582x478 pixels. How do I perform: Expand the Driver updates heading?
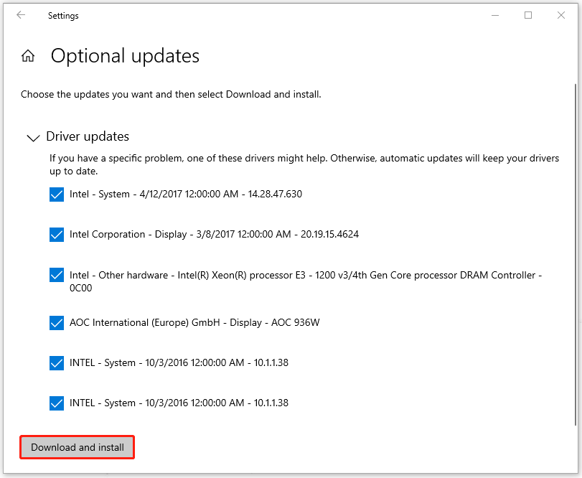[87, 136]
